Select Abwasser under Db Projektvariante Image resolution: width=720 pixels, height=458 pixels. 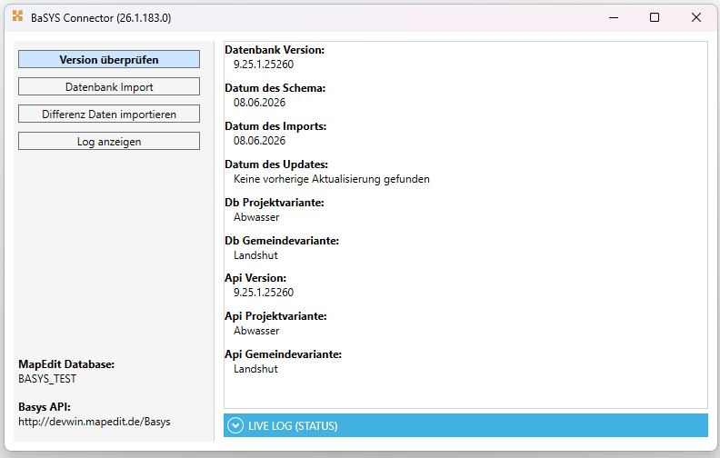(256, 217)
